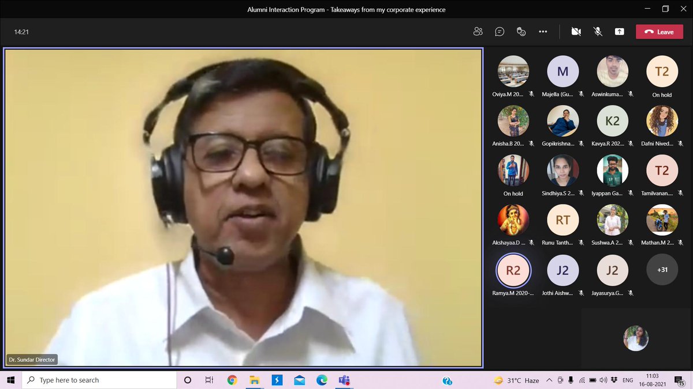This screenshot has height=389, width=693.
Task: Show the +31 more participants
Action: tap(662, 270)
